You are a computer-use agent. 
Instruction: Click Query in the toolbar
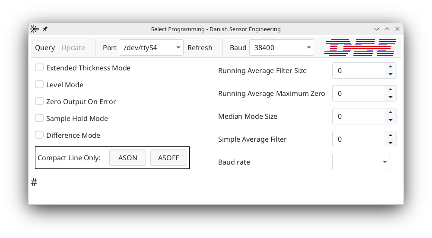(45, 48)
